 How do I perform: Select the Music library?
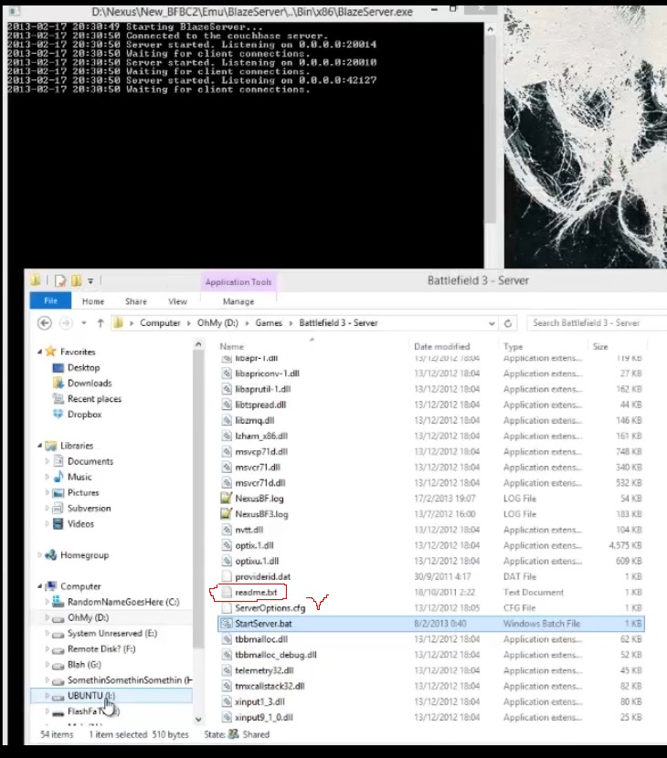[x=79, y=477]
